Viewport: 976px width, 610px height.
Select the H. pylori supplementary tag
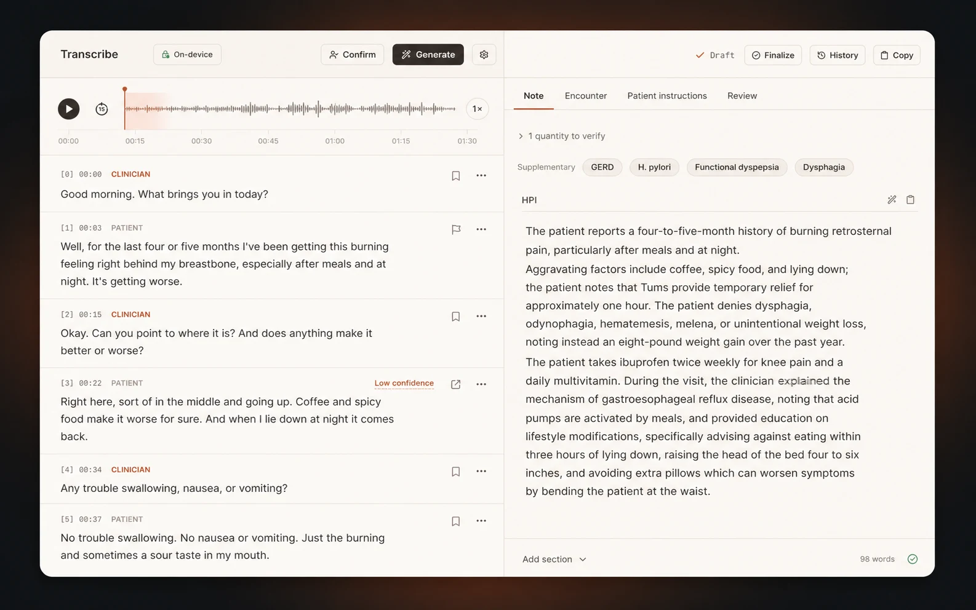pos(654,167)
